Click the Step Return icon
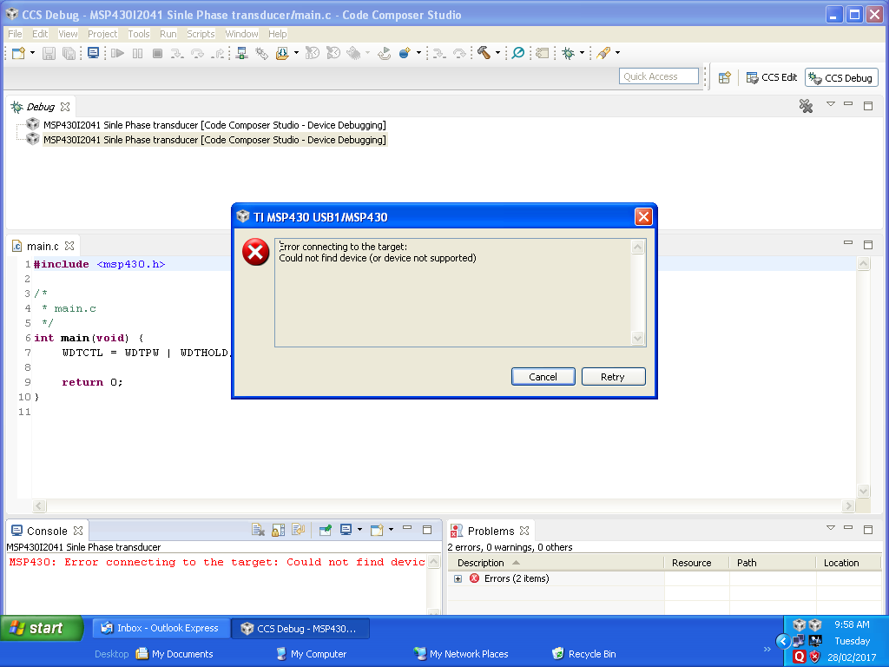The image size is (889, 667). coord(217,53)
